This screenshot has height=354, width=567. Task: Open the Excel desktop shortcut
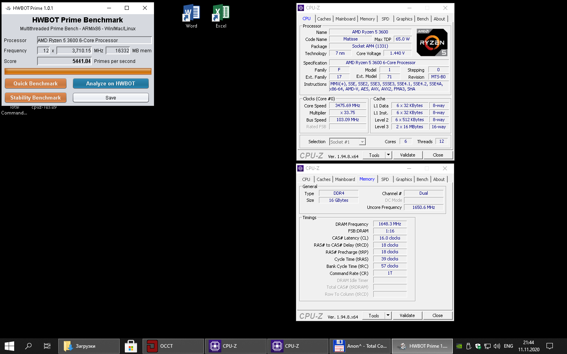tap(221, 16)
